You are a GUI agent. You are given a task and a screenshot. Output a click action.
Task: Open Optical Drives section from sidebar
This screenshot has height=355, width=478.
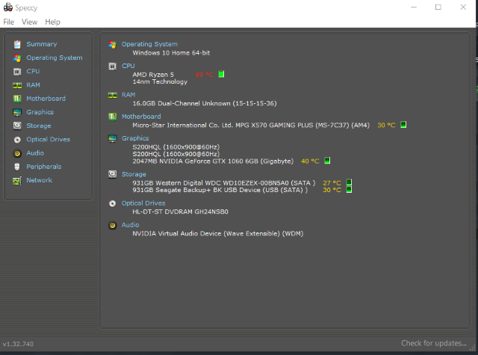[x=48, y=139]
